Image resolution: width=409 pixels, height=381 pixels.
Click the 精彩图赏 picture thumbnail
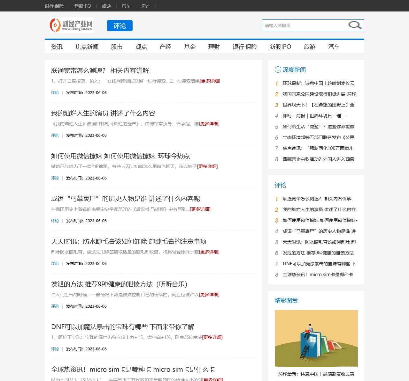click(x=316, y=338)
